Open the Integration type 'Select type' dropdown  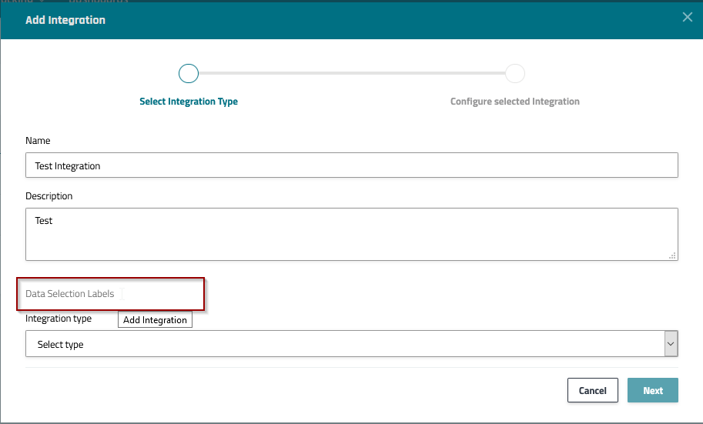coord(344,344)
